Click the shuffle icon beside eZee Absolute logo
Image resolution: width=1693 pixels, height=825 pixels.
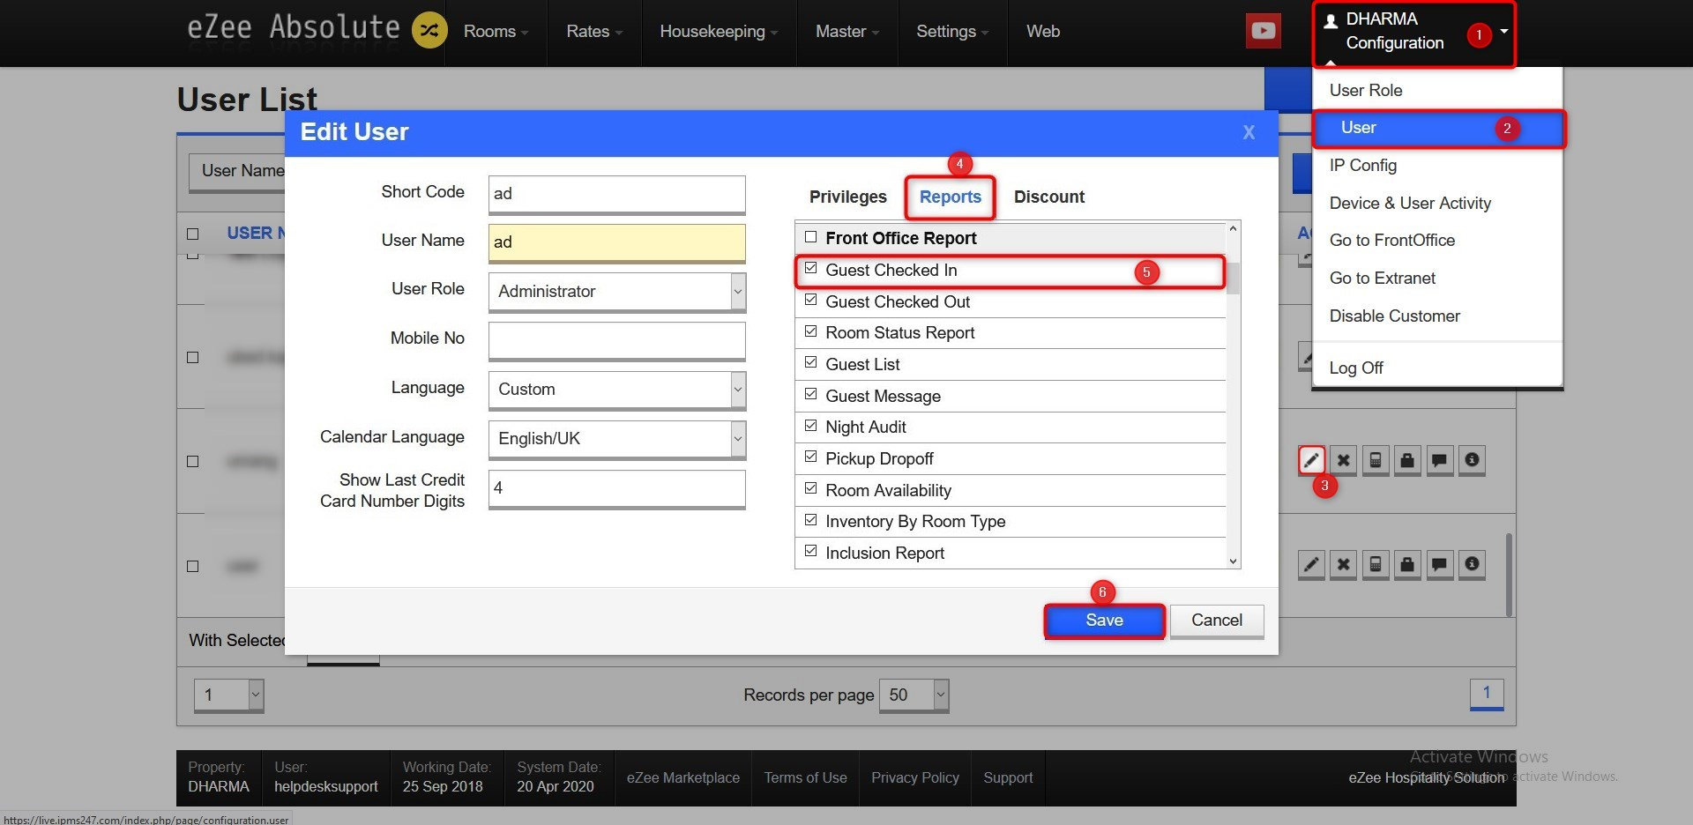coord(429,31)
